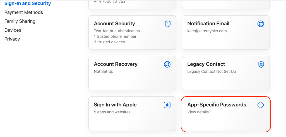Click the kate@katereynier.com notification email
Viewport: 286px width, 137px height.
pyautogui.click(x=207, y=31)
